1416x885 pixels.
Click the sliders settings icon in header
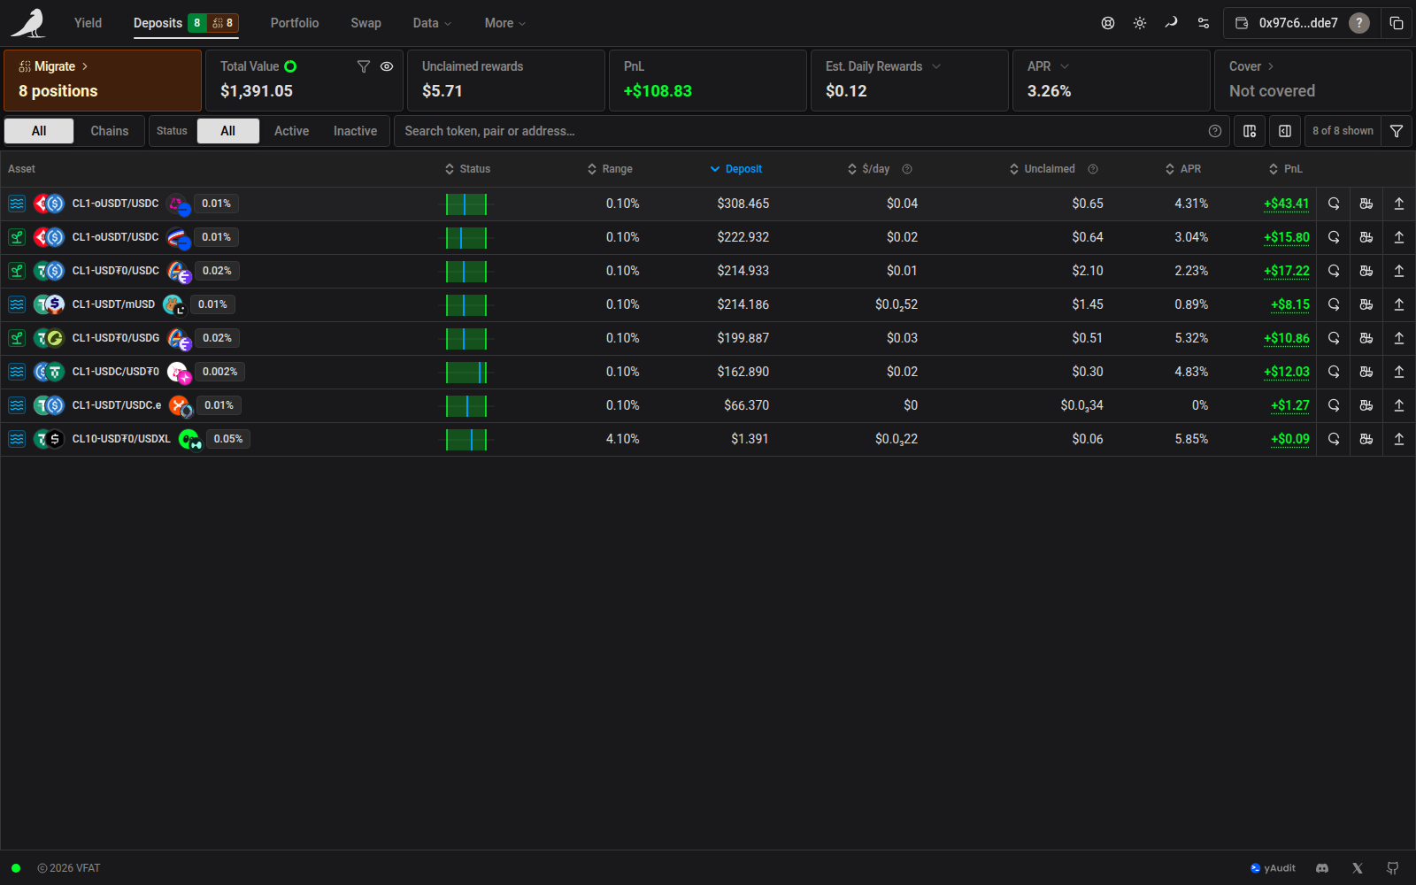pyautogui.click(x=1204, y=23)
